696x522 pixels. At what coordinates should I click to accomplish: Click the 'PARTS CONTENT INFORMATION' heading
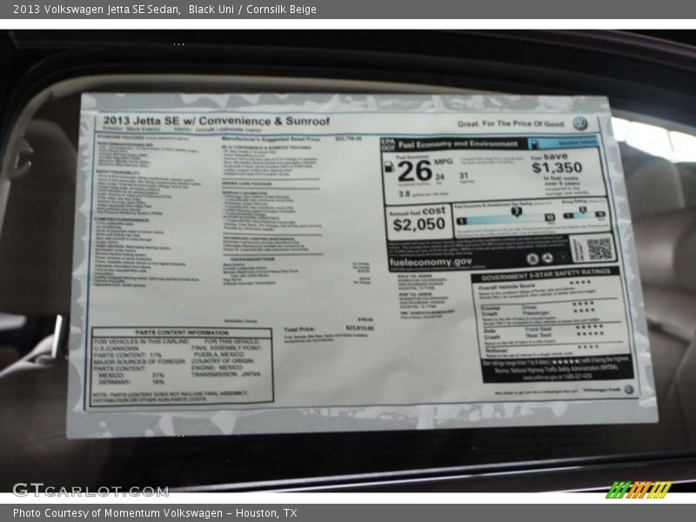(x=182, y=332)
